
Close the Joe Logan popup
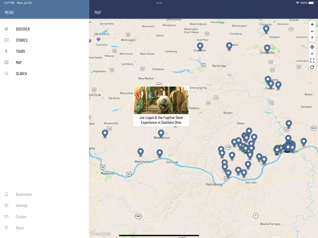pyautogui.click(x=186, y=88)
